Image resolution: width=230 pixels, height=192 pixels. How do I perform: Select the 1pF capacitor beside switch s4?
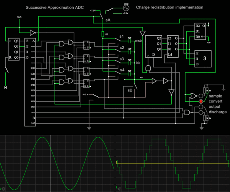[x=130, y=74]
